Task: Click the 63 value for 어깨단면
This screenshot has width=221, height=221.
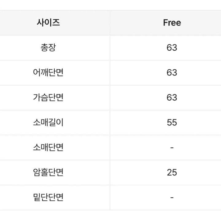Action: pos(172,72)
